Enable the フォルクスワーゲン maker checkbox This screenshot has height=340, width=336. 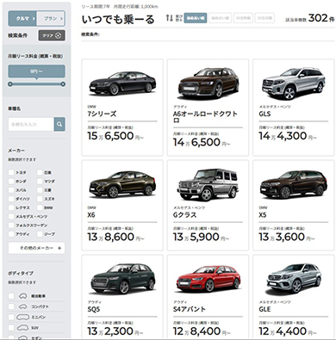click(x=11, y=226)
